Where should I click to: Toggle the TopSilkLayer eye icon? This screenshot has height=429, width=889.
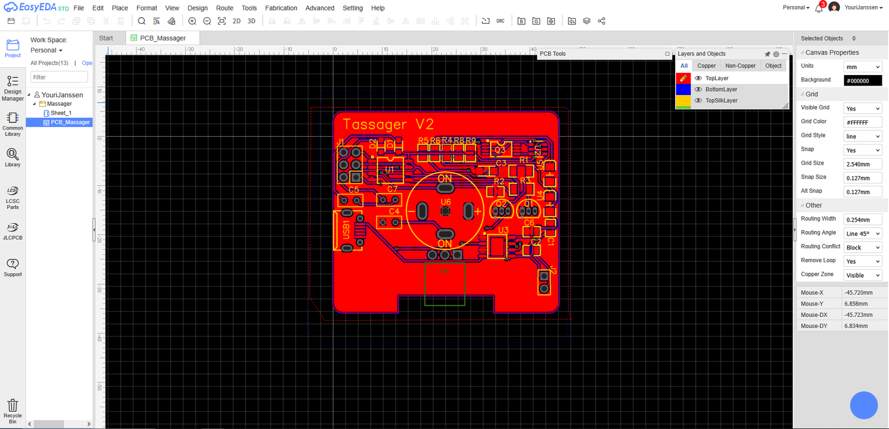[698, 101]
